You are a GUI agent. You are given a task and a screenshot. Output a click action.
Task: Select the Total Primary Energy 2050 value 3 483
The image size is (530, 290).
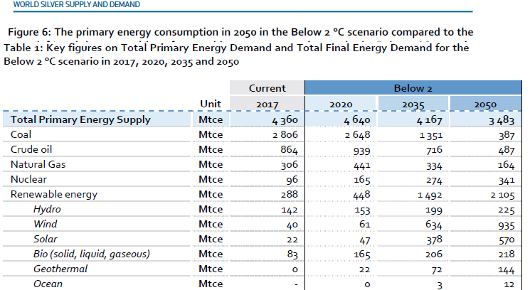point(500,120)
